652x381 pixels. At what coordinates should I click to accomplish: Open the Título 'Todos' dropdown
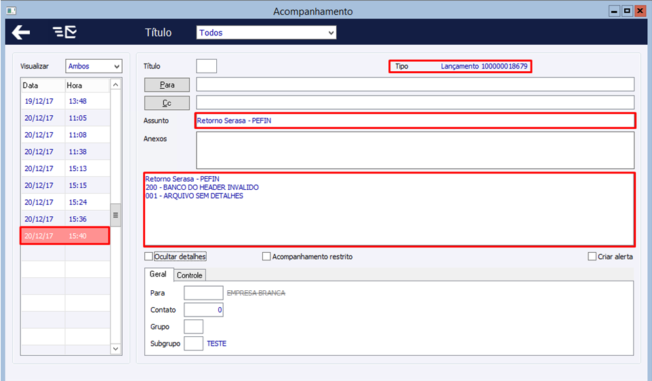click(266, 33)
